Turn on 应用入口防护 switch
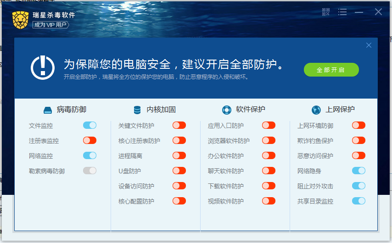 click(269, 125)
